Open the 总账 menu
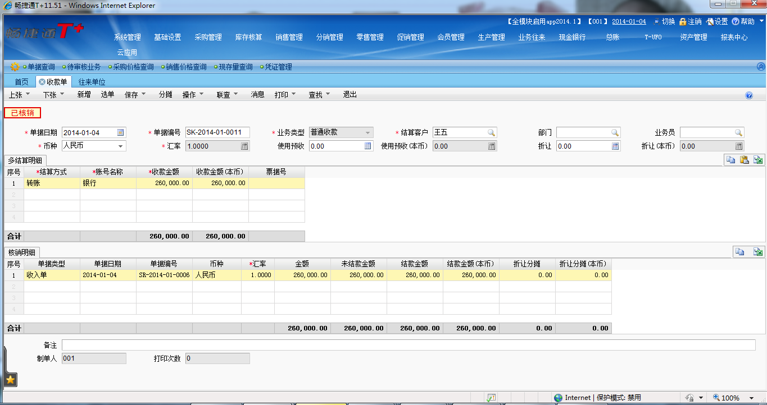The width and height of the screenshot is (767, 405). (x=612, y=37)
